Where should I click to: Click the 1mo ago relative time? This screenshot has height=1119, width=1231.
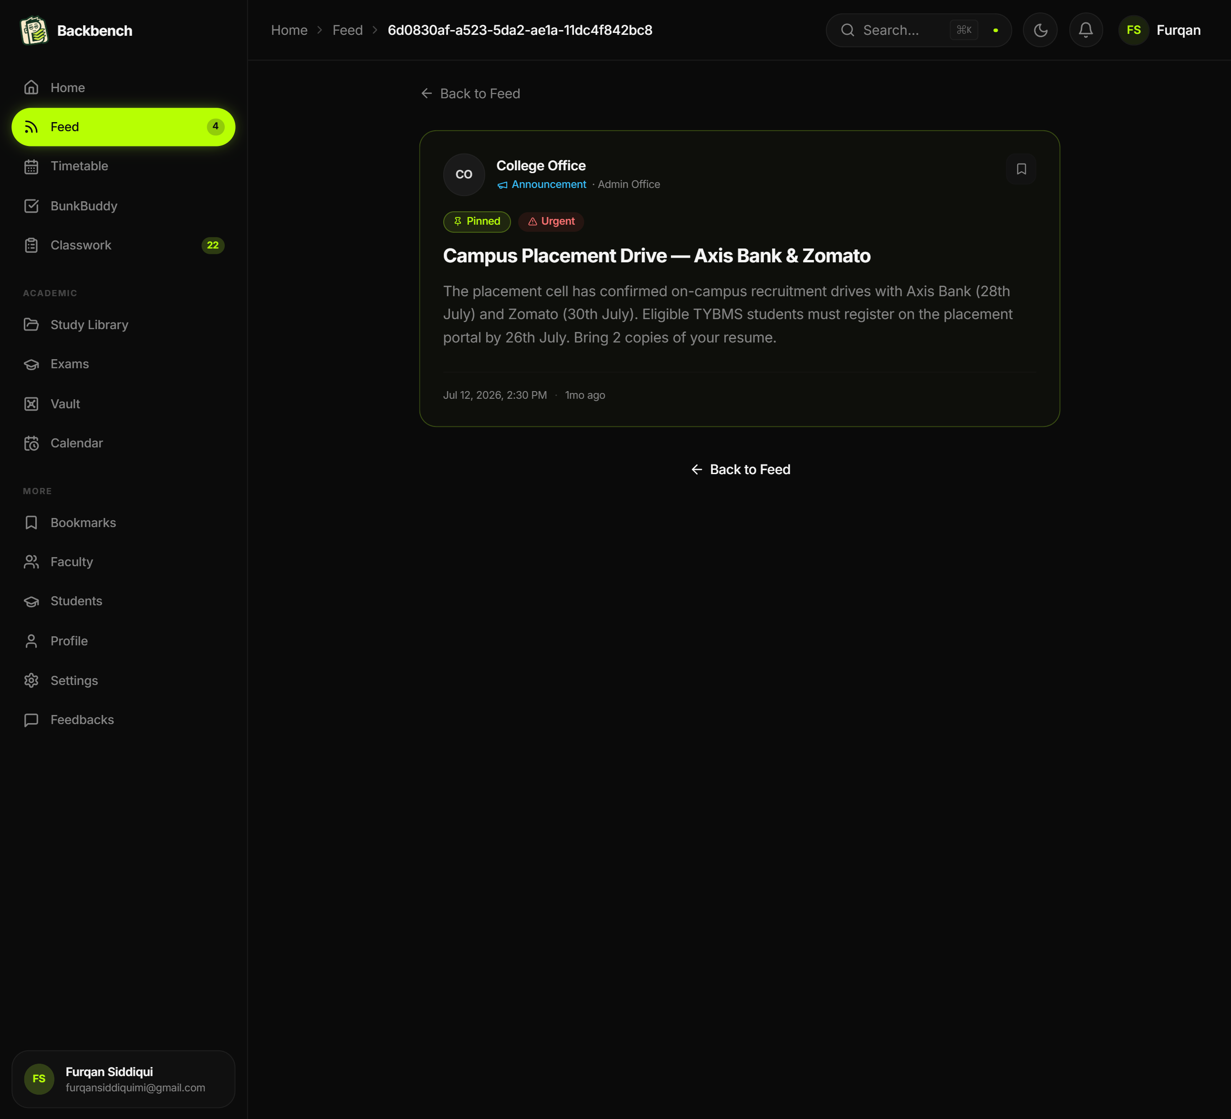(x=585, y=395)
